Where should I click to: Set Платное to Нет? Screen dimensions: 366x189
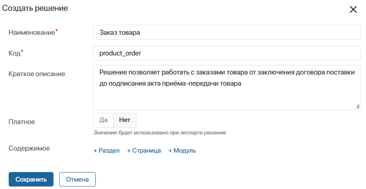click(x=125, y=120)
